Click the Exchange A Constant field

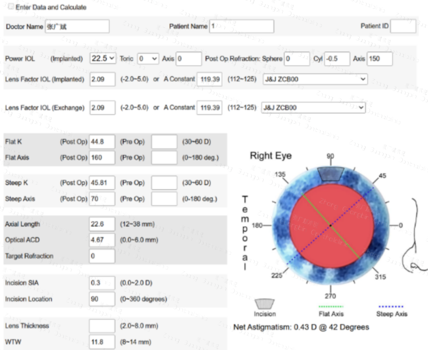pos(209,108)
